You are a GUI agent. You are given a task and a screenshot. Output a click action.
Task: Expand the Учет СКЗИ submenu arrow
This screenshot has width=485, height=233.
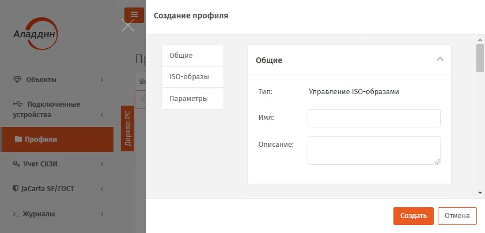[102, 164]
